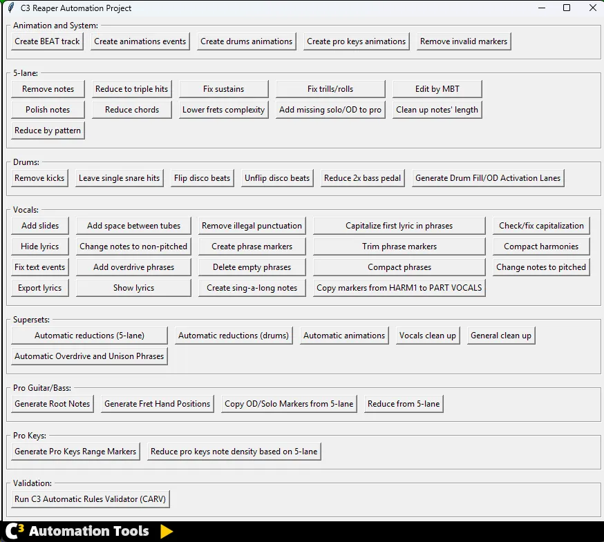This screenshot has width=604, height=542.
Task: Open Check/fix capitalization
Action: tap(541, 226)
